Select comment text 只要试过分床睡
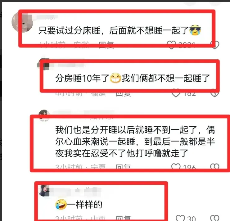 click(x=70, y=30)
